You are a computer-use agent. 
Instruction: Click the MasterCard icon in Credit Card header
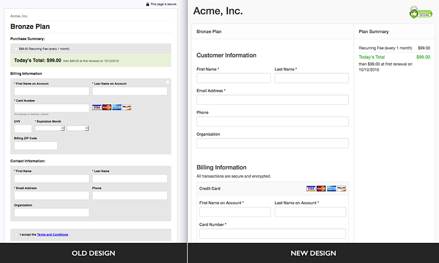point(321,189)
